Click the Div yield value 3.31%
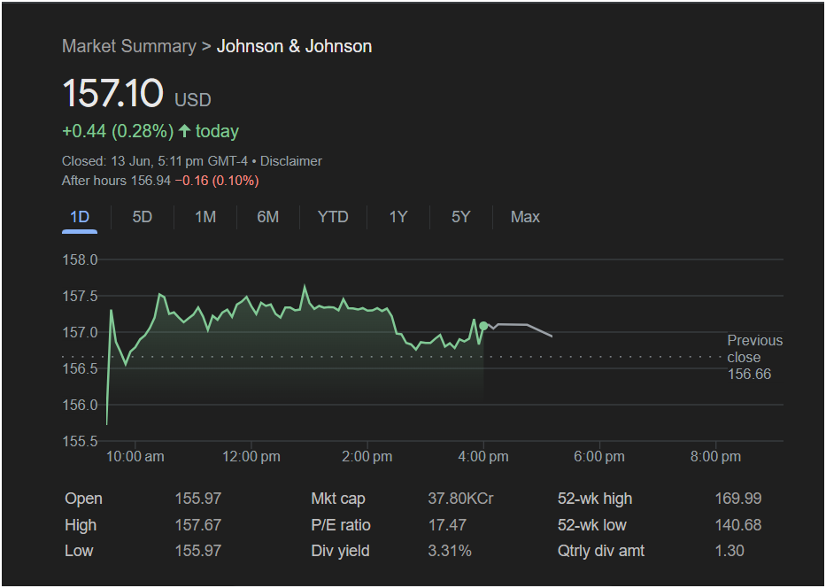The image size is (826, 588). tap(450, 551)
